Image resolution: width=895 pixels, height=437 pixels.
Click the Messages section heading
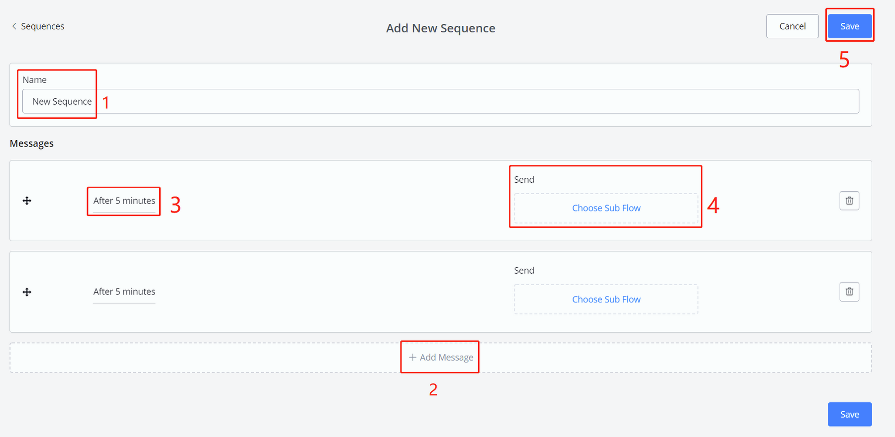coord(32,144)
